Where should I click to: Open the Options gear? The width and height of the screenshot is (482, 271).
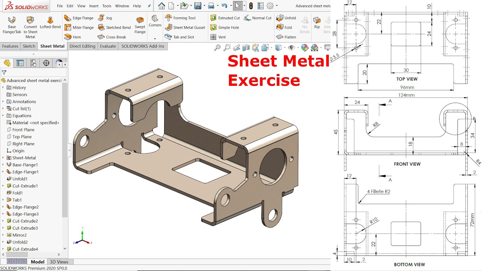coord(270,6)
